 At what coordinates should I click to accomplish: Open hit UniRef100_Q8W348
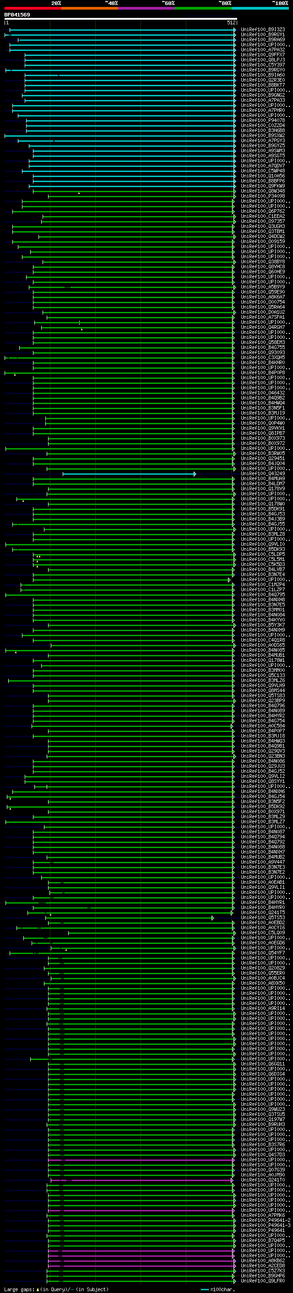(263, 191)
